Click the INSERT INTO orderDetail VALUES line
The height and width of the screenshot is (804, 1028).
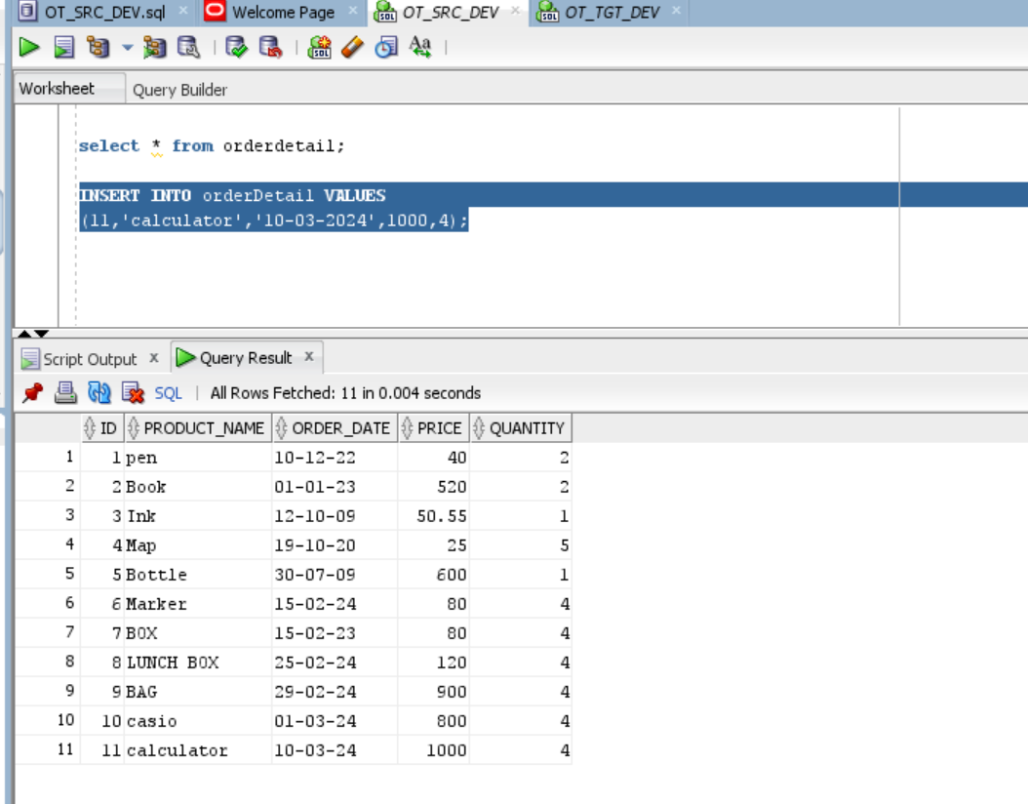coord(232,195)
